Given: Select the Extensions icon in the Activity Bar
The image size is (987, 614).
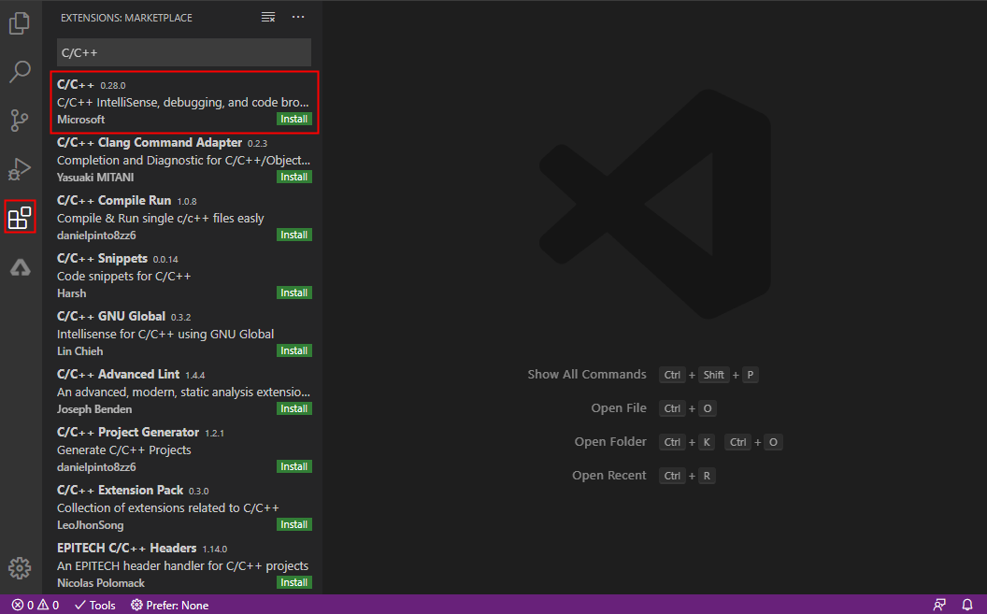Looking at the screenshot, I should coord(20,218).
